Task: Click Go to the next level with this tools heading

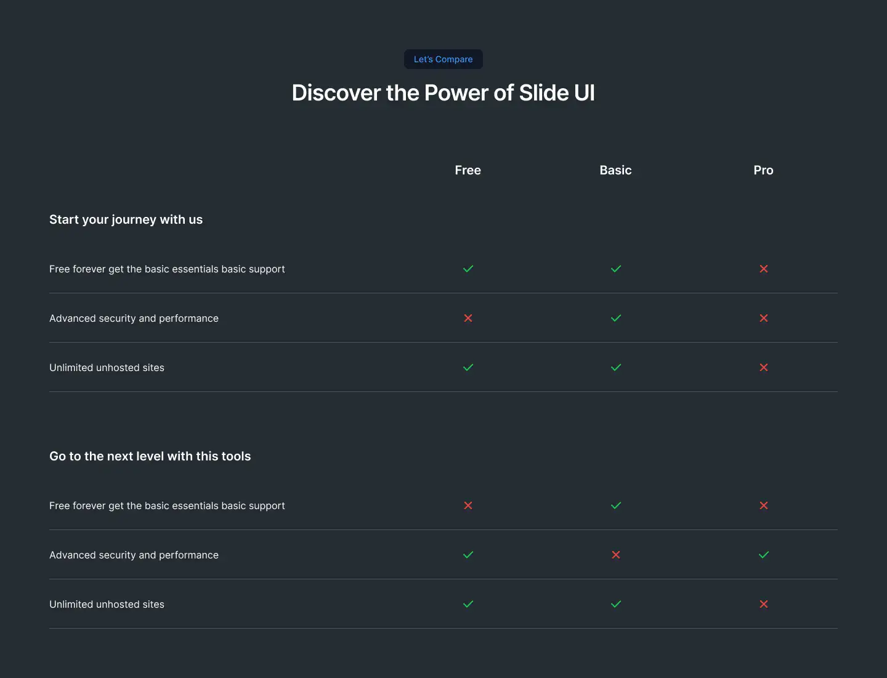Action: click(x=150, y=456)
